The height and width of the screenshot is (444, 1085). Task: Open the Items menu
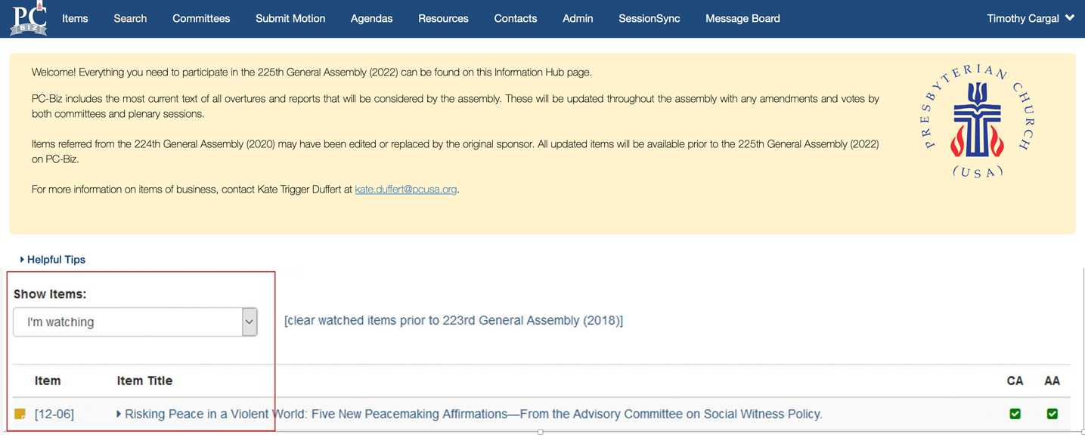click(75, 18)
